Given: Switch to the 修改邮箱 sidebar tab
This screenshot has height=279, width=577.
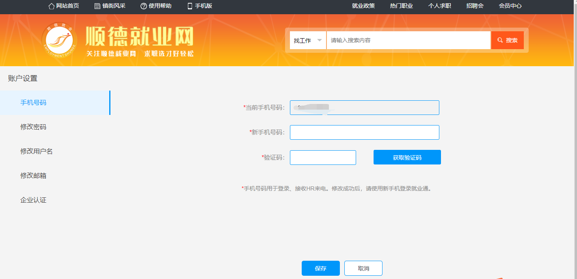Looking at the screenshot, I should pyautogui.click(x=33, y=176).
